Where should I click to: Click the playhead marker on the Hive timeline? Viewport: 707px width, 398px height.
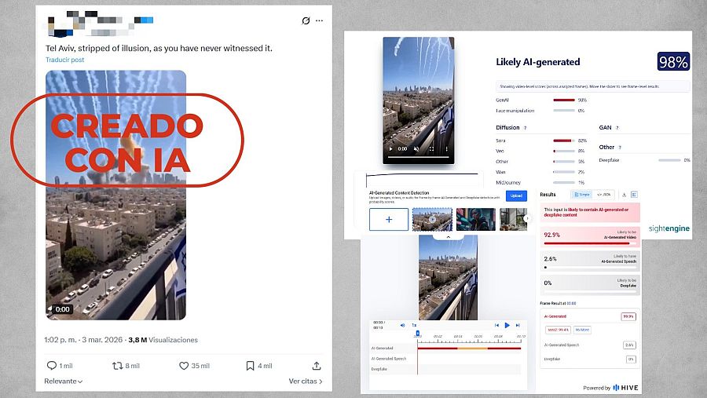point(418,334)
